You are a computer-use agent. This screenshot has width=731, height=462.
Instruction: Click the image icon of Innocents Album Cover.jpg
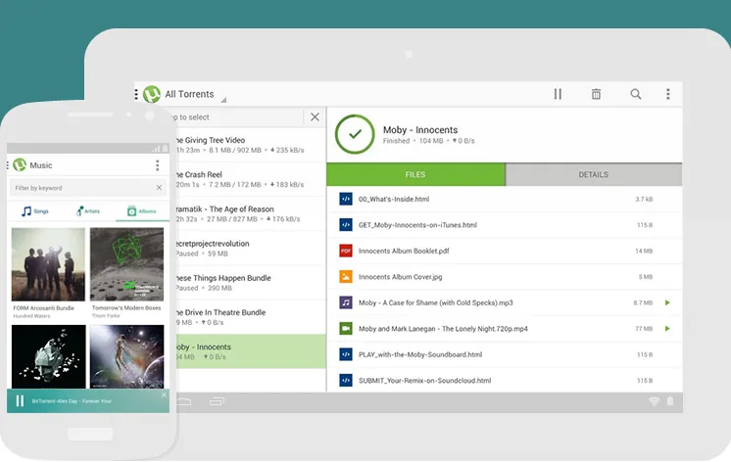346,277
